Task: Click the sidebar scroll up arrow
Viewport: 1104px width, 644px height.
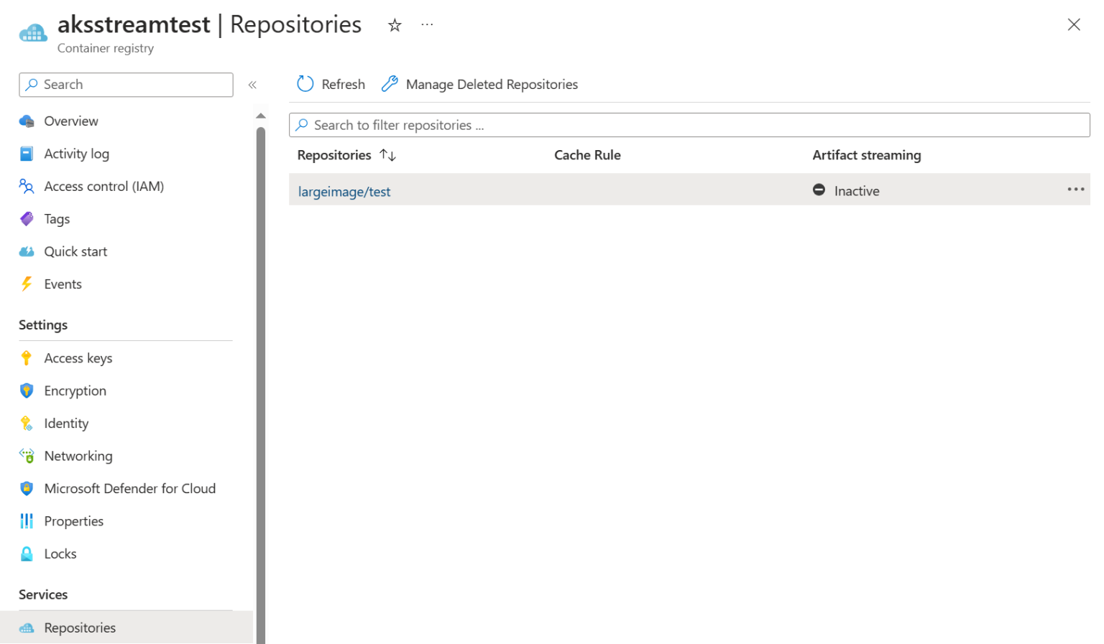Action: [x=261, y=116]
